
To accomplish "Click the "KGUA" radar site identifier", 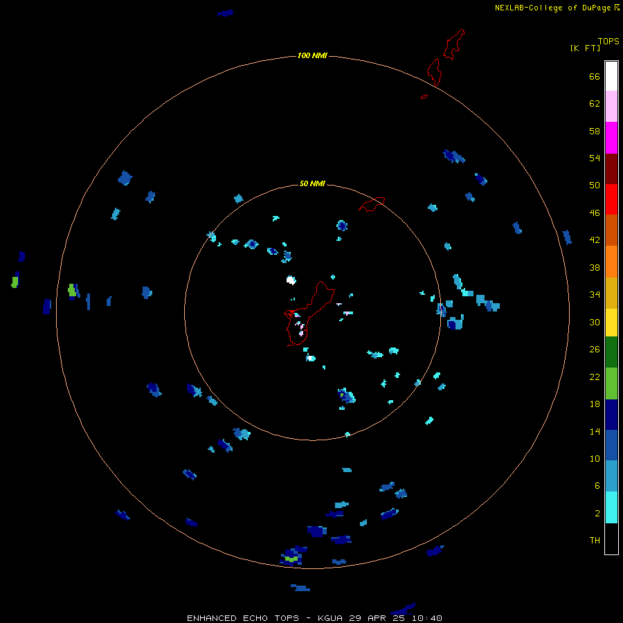I will pyautogui.click(x=331, y=618).
